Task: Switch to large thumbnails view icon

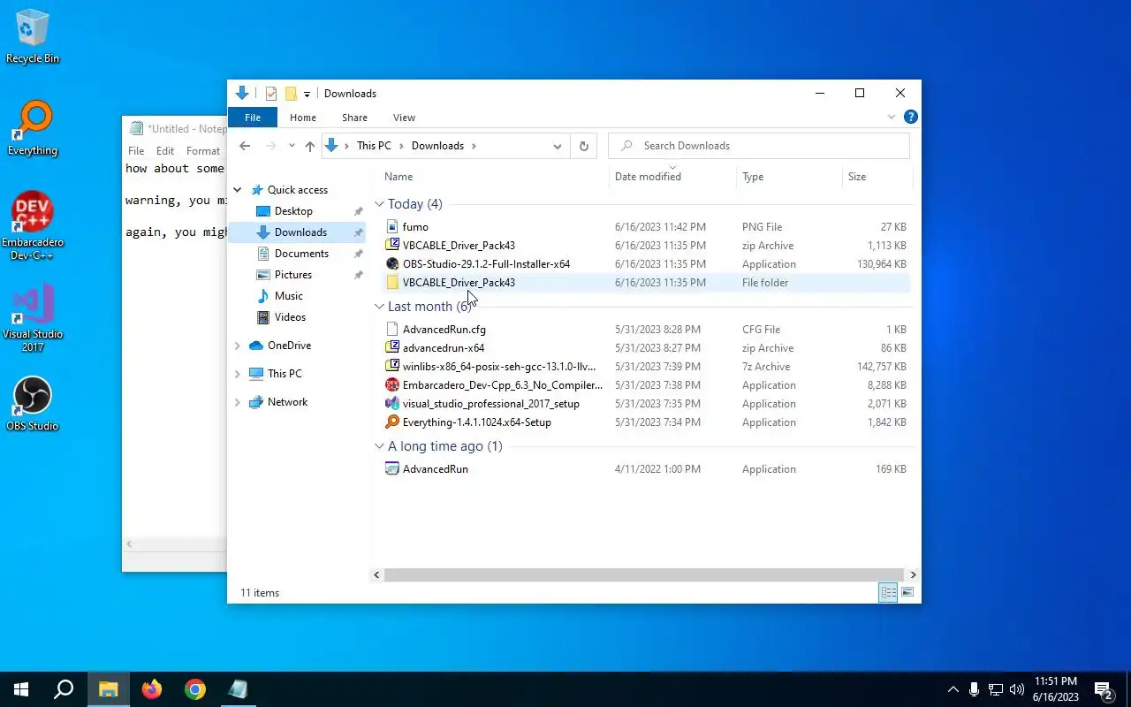Action: (907, 592)
